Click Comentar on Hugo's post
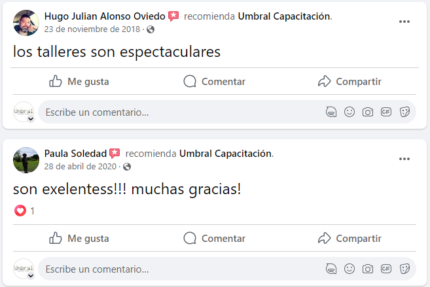This screenshot has height=287, width=430. click(x=215, y=82)
